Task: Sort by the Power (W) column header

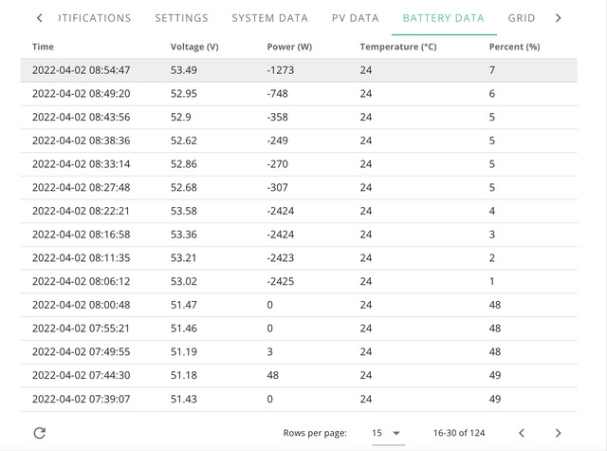Action: click(x=289, y=47)
